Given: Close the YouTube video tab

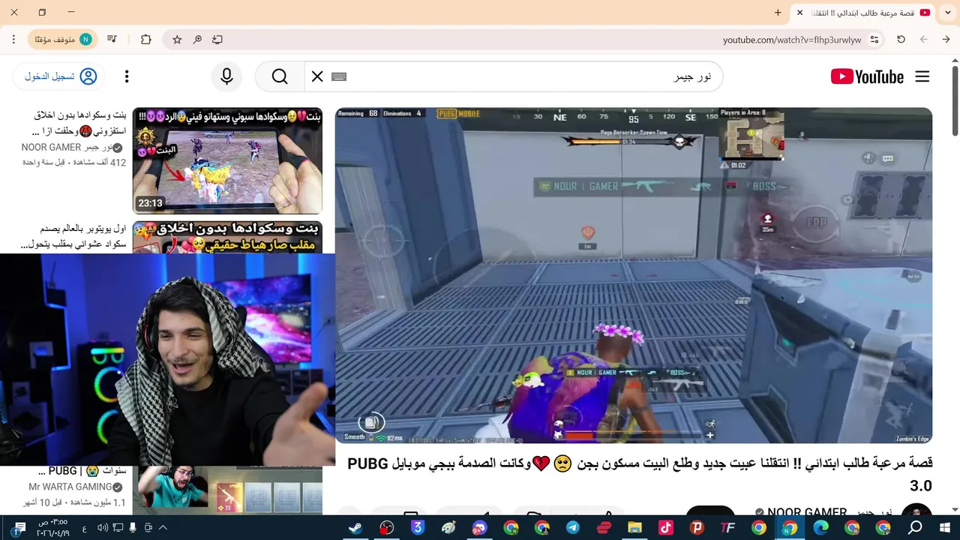Looking at the screenshot, I should click(799, 13).
